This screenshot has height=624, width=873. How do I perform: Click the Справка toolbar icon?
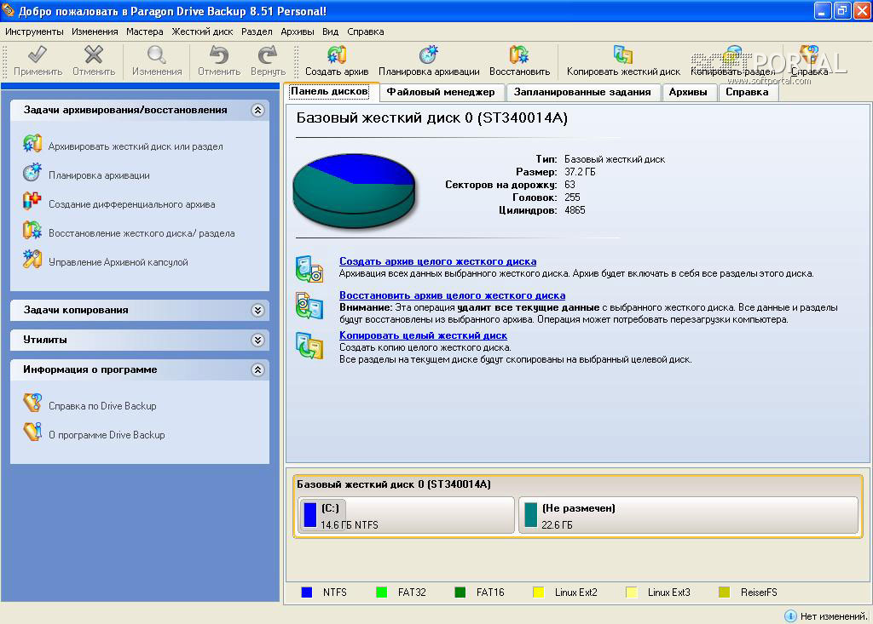pos(809,55)
